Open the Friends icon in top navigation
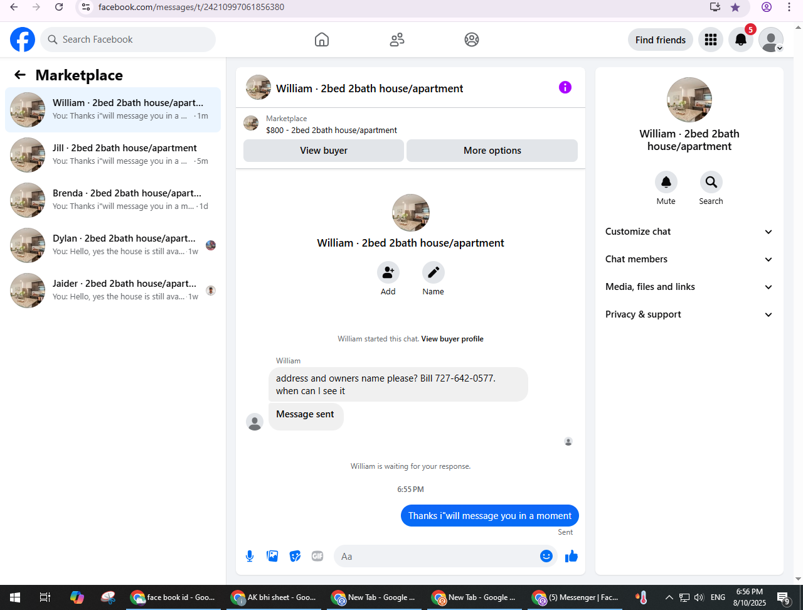 (x=397, y=40)
